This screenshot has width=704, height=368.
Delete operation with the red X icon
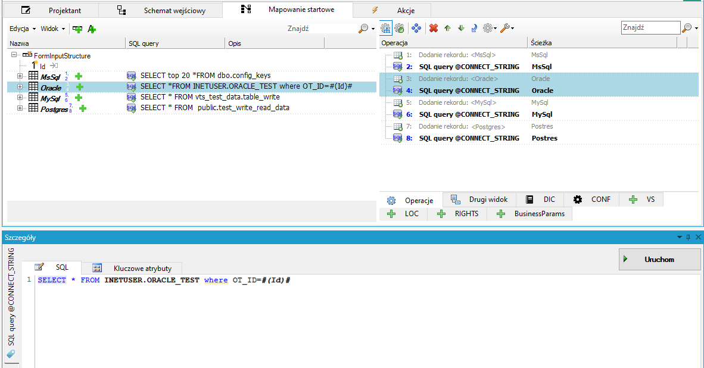pyautogui.click(x=433, y=28)
